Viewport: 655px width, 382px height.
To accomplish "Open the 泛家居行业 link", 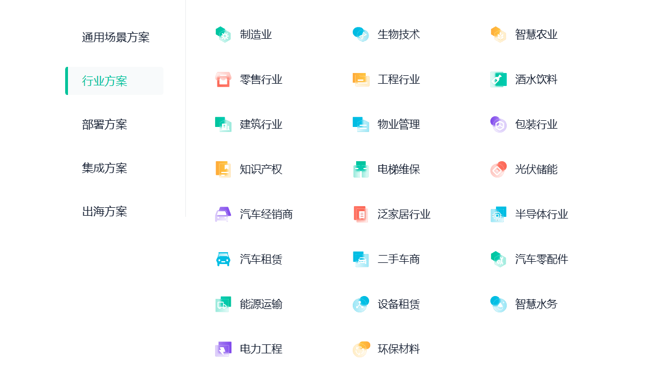I will tap(403, 215).
